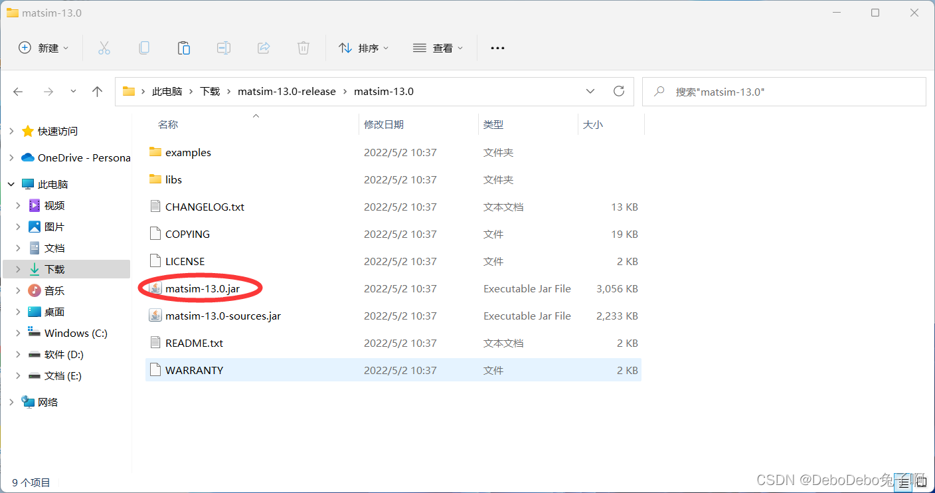Viewport: 935px width, 493px height.
Task: Open recent locations dropdown arrow
Action: (x=73, y=92)
